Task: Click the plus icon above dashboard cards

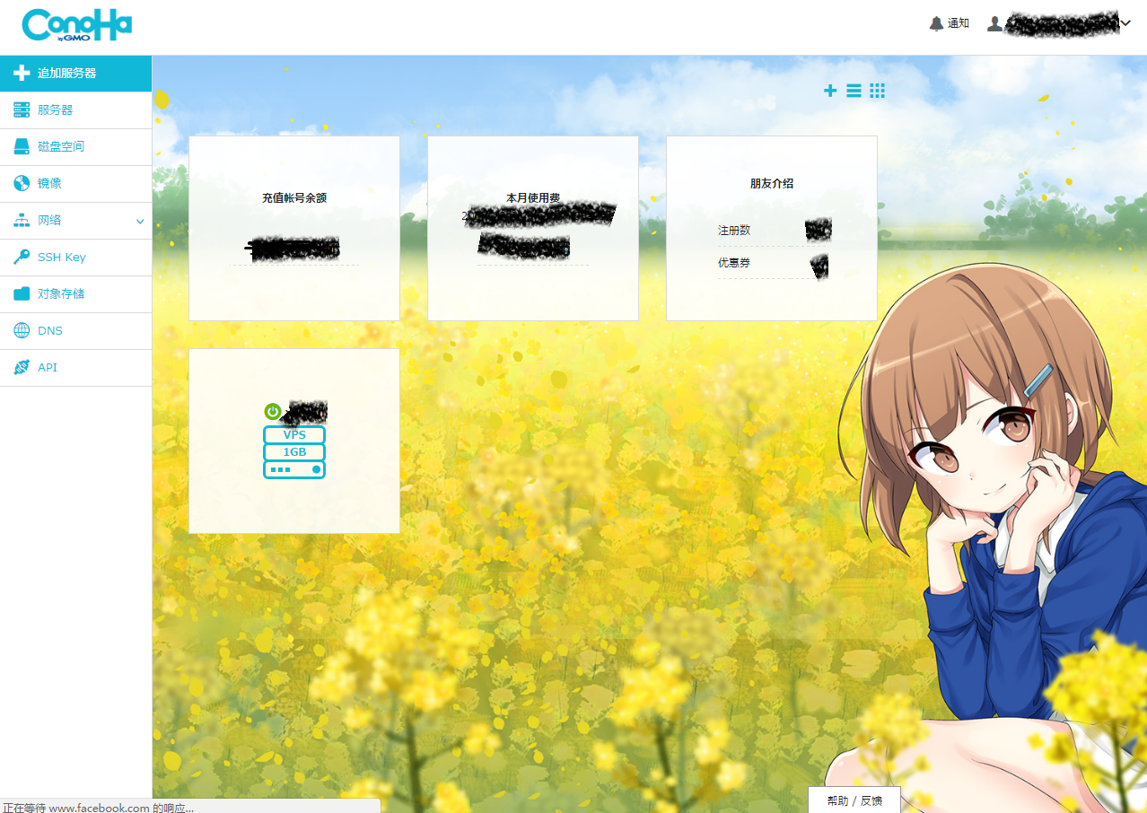Action: coord(830,91)
